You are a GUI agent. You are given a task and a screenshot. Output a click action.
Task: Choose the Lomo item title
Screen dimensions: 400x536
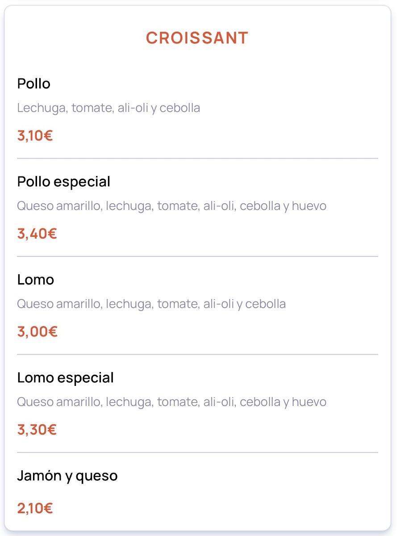(36, 280)
